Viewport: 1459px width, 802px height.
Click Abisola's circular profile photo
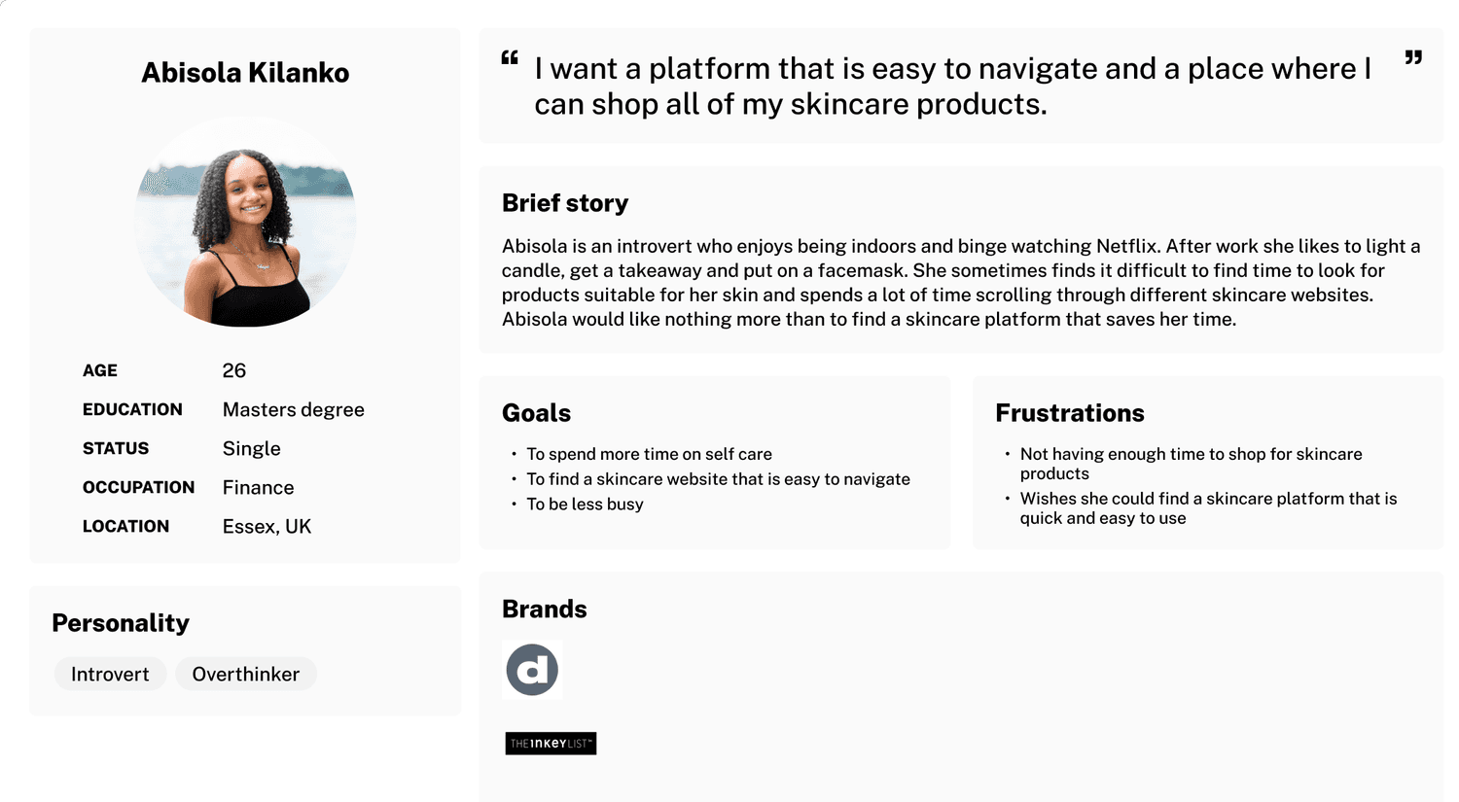(x=245, y=222)
